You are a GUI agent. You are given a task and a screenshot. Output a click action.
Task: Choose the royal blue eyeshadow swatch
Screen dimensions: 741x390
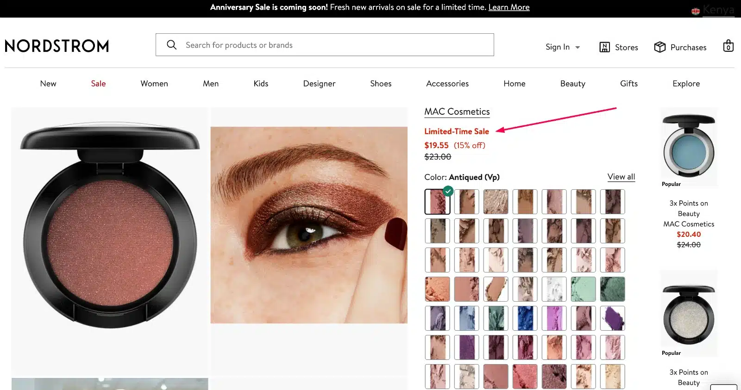click(x=525, y=318)
